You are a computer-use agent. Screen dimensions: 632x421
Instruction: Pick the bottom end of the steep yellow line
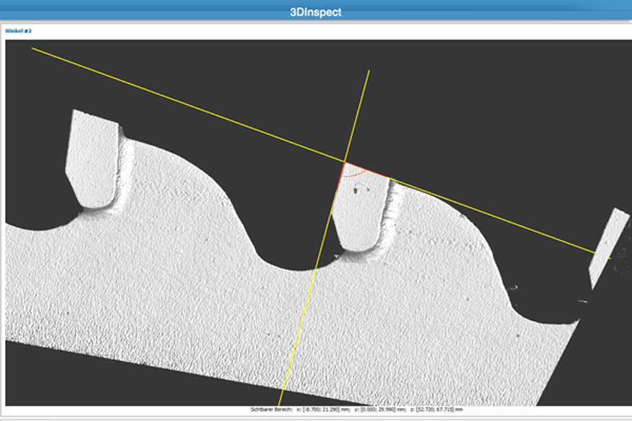[x=279, y=405]
